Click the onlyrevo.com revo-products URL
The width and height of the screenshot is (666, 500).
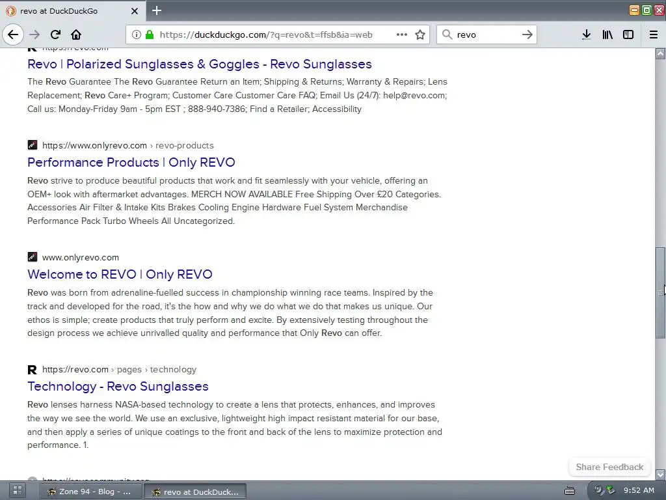[x=128, y=145]
